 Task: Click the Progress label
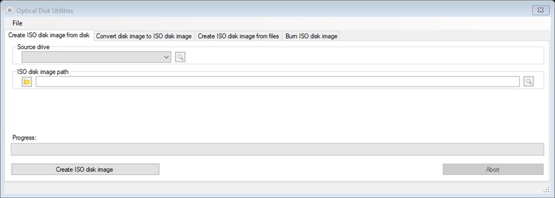coord(24,138)
